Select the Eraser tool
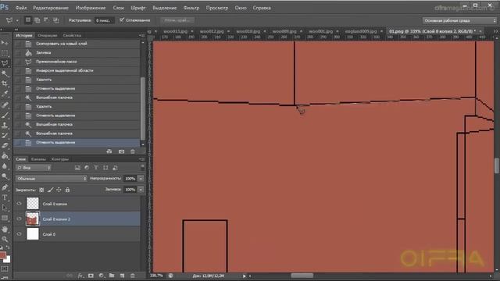Viewport: 500px width, 281px height. tap(5, 146)
